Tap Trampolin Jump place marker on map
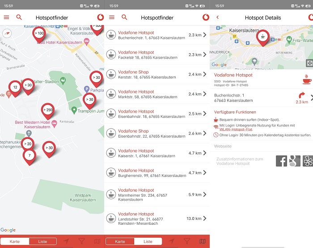Image resolution: width=313 pixels, height=248 pixels. tap(74, 110)
